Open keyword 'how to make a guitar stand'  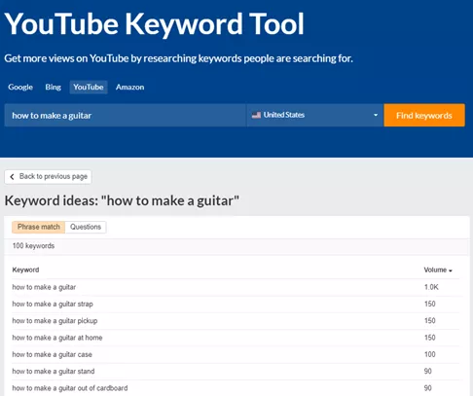pos(54,372)
